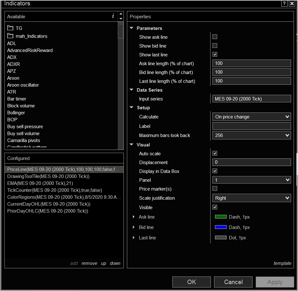
Task: Select ADX in the Available list
Action: [12, 57]
